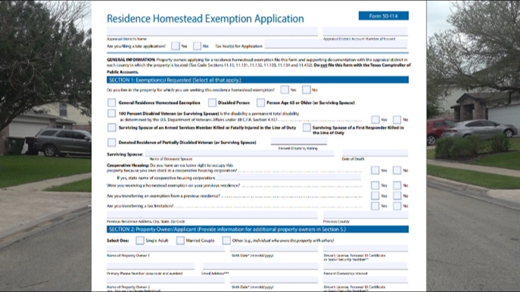The width and height of the screenshot is (520, 292).
Task: Check the Disabled Person exemption box
Action: click(212, 102)
